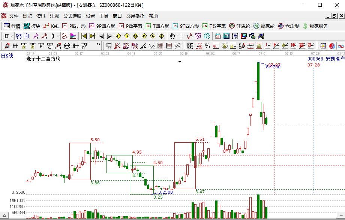Open the 交易委托 menu

click(135, 16)
